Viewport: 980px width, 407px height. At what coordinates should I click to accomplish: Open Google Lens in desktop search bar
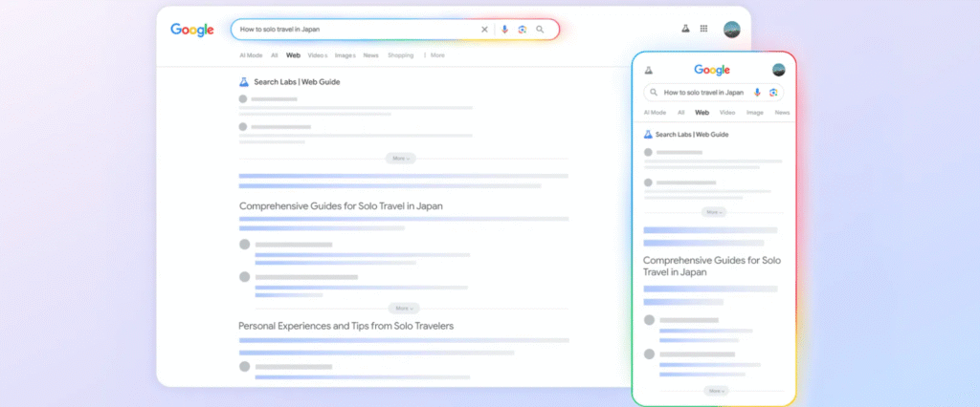pyautogui.click(x=522, y=30)
